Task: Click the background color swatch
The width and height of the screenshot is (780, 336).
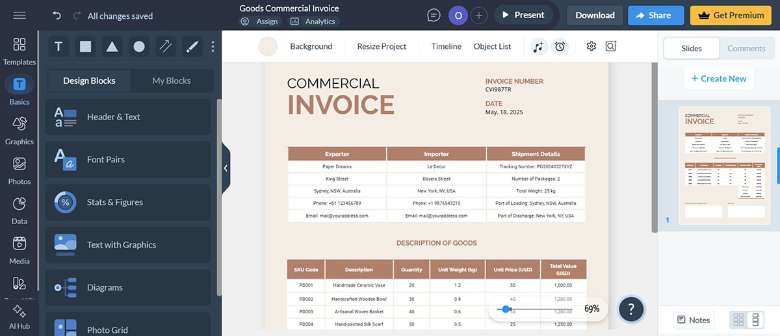Action: pos(268,46)
